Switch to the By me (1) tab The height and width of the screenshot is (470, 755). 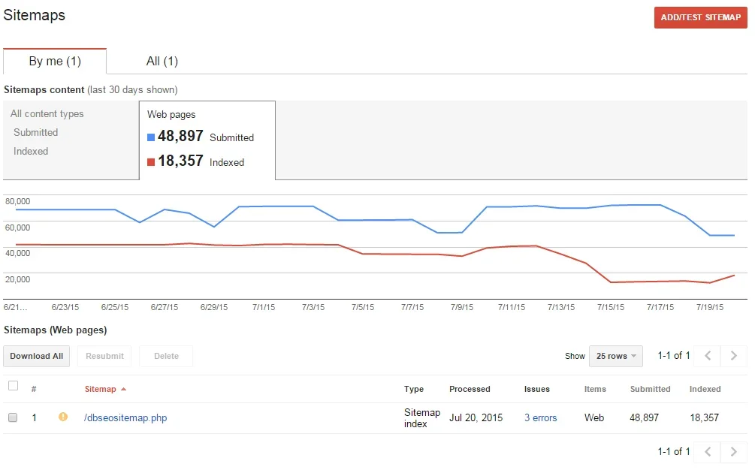pyautogui.click(x=55, y=61)
